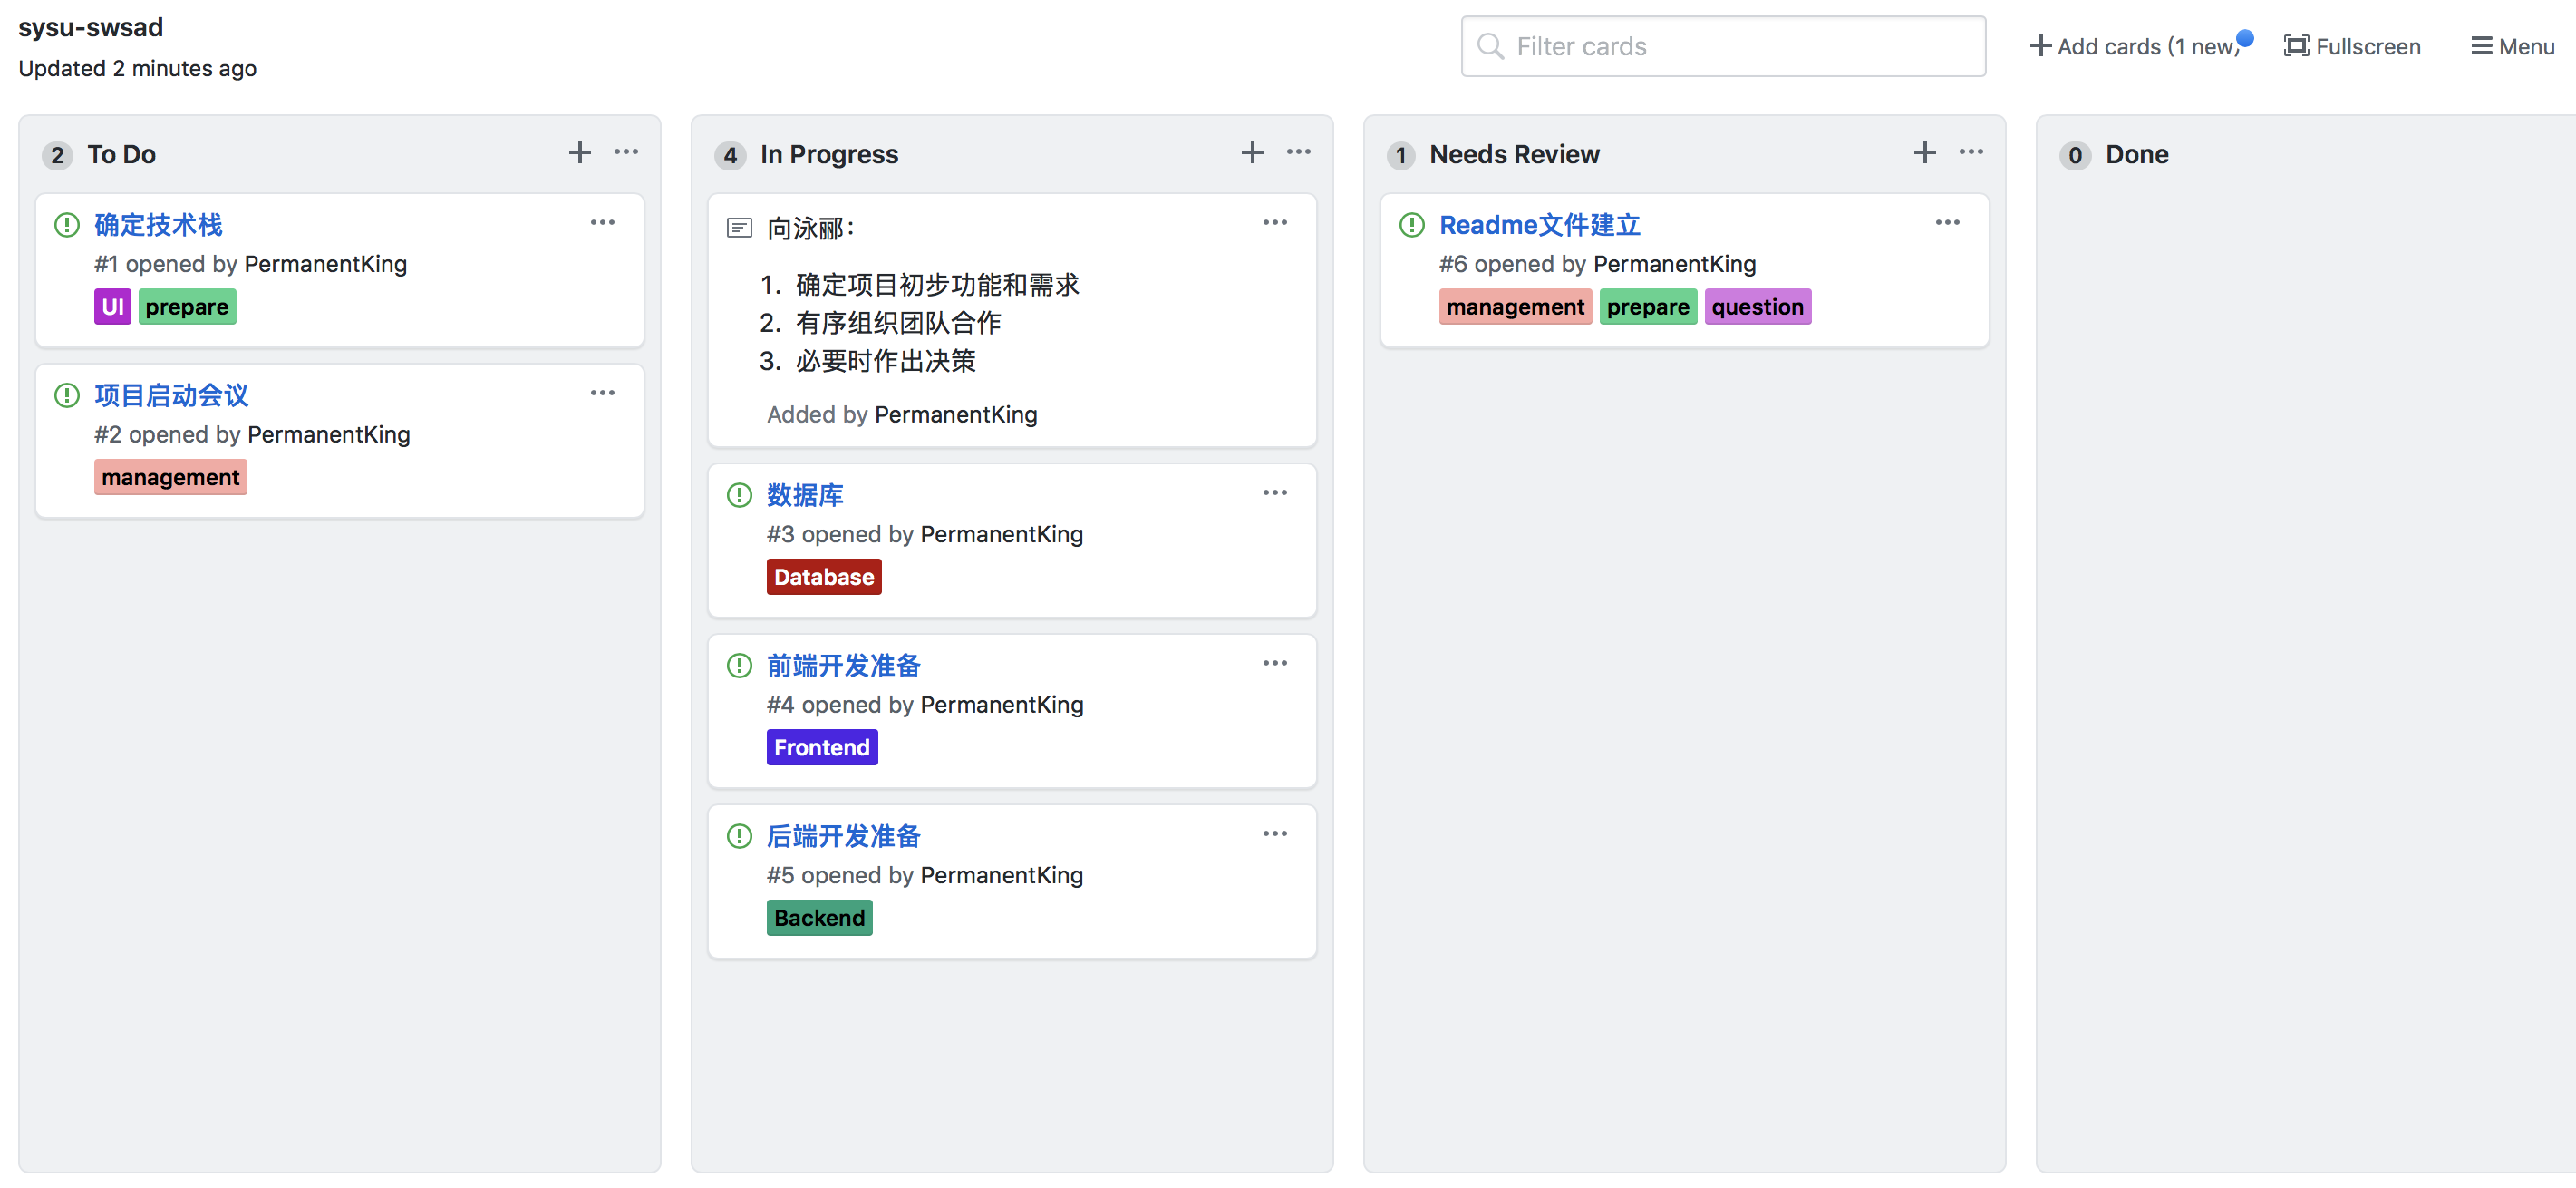Open the 项目启动会议 issue link
The height and width of the screenshot is (1188, 2576).
pos(171,395)
